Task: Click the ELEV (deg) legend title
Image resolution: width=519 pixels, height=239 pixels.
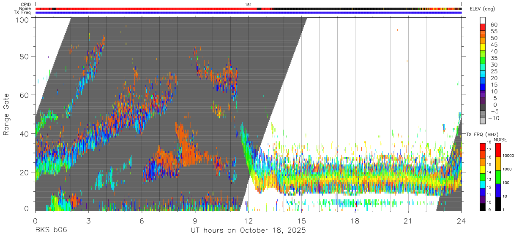Action: click(482, 9)
